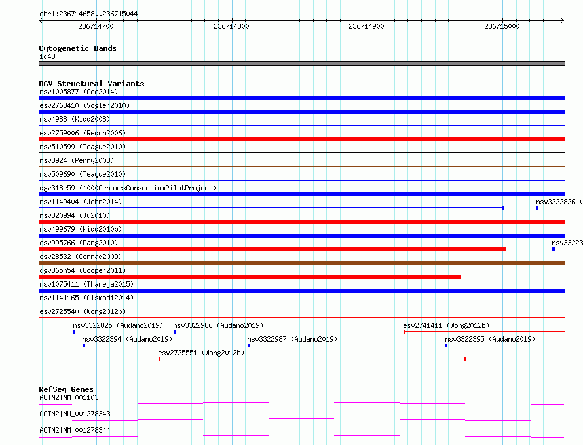This screenshot has height=445, width=583.
Task: Select nsv1075411 (Thareja2015) label
Action: [86, 284]
